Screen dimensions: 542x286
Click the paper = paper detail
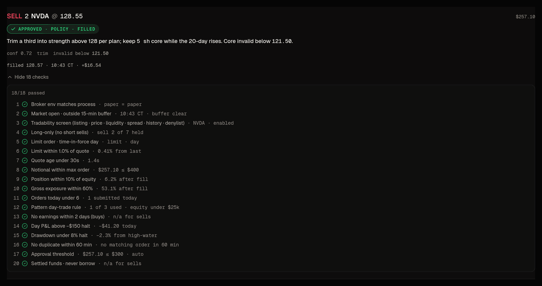[x=123, y=104]
